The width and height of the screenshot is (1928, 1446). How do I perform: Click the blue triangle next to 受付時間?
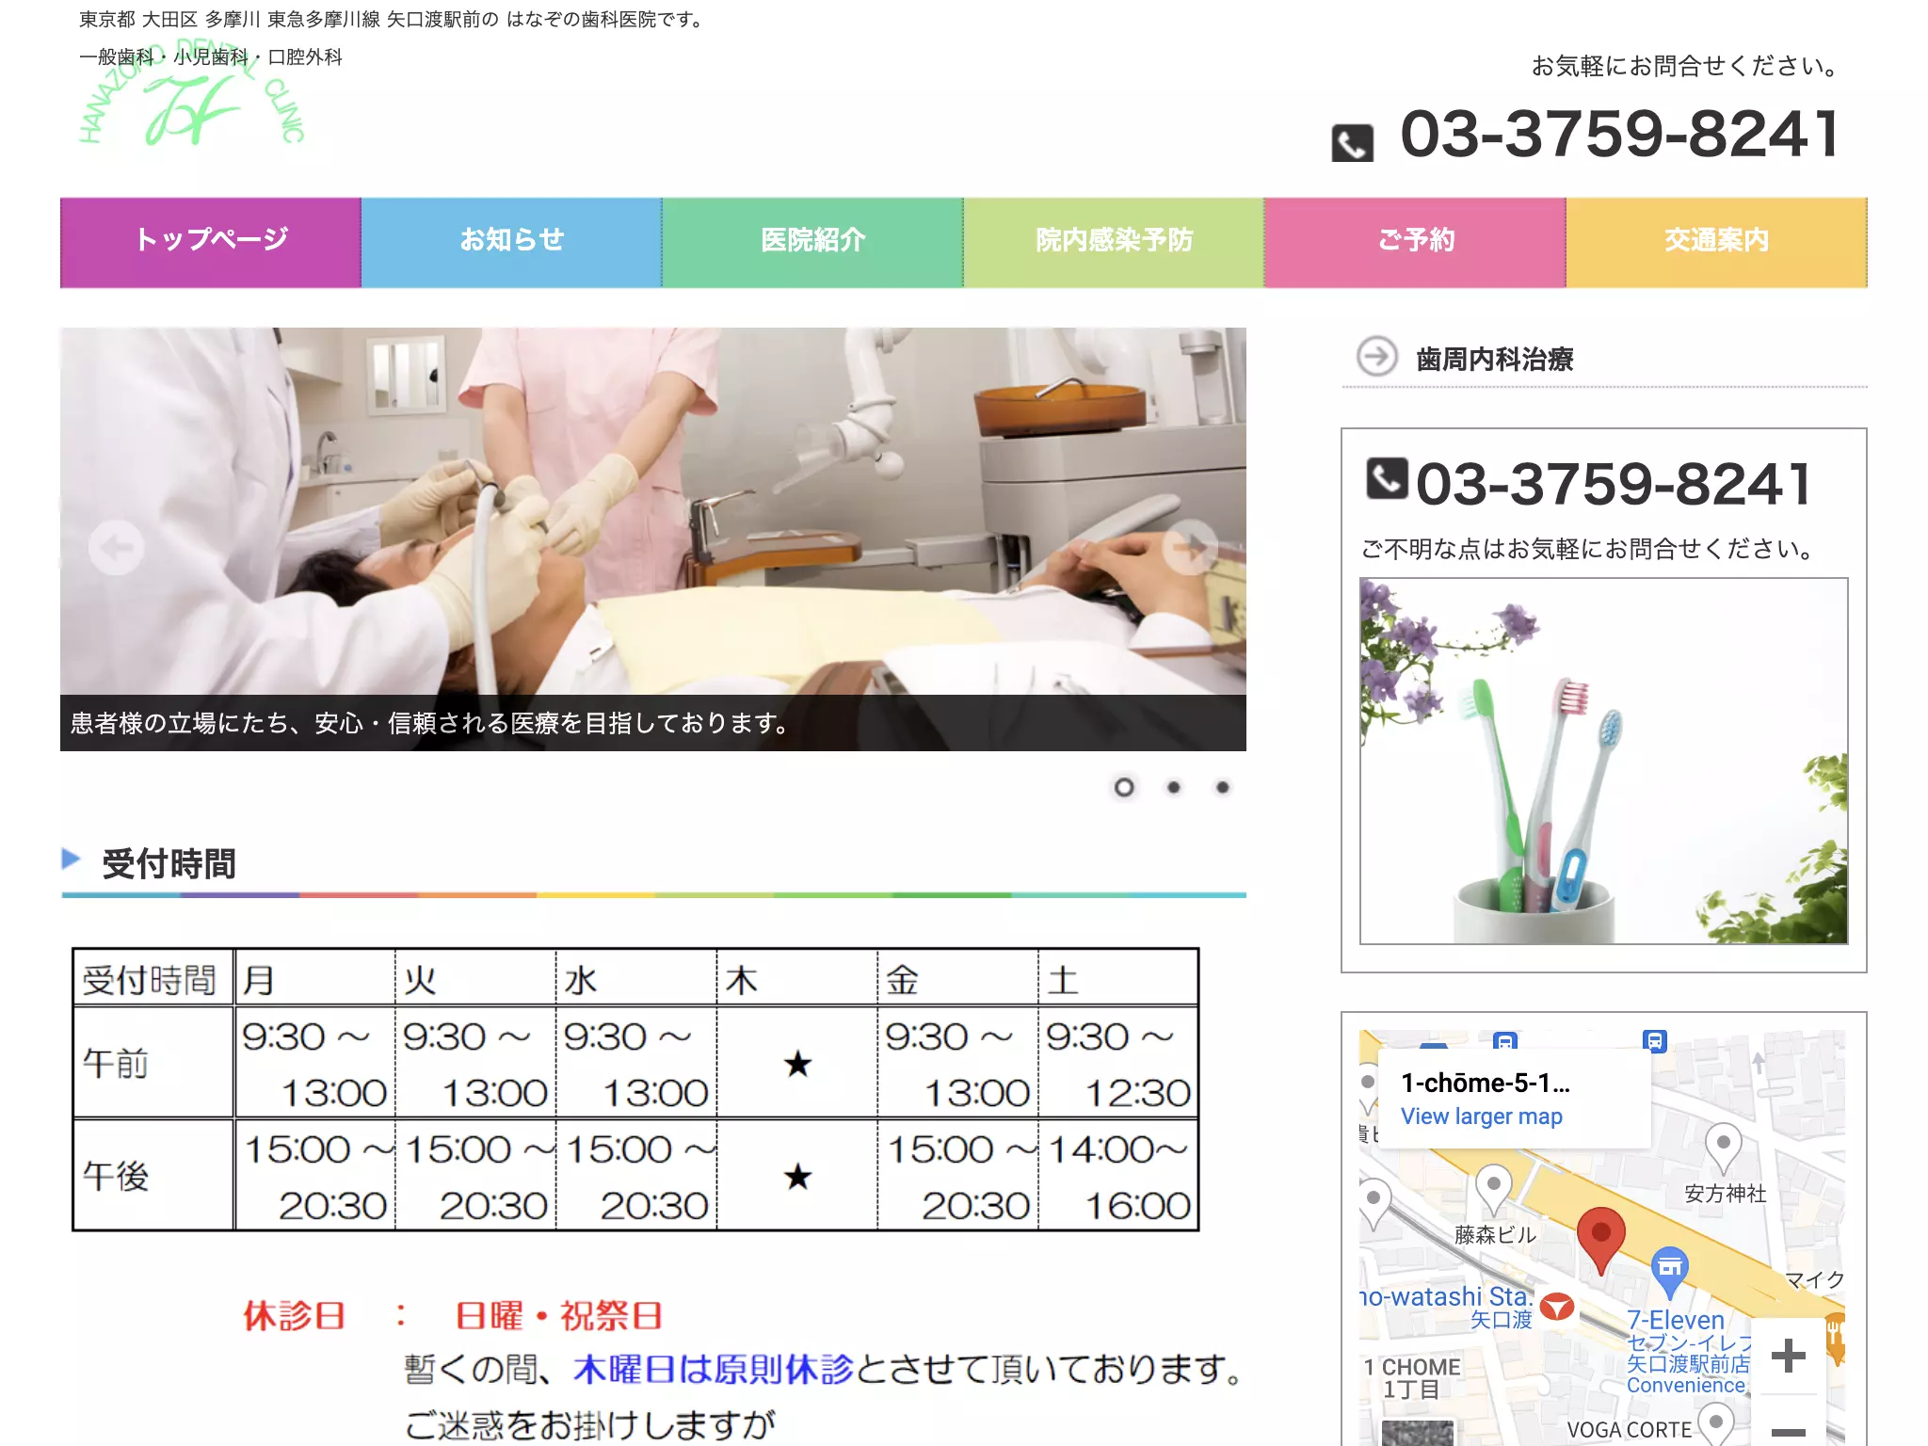71,858
